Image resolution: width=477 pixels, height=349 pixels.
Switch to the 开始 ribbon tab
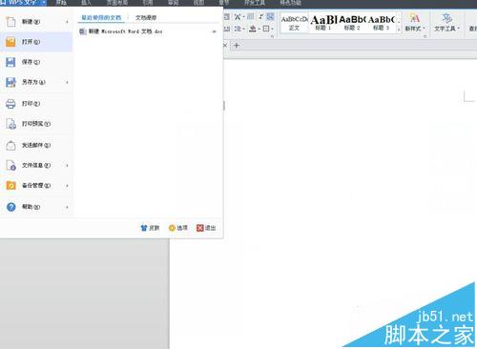tap(61, 3)
